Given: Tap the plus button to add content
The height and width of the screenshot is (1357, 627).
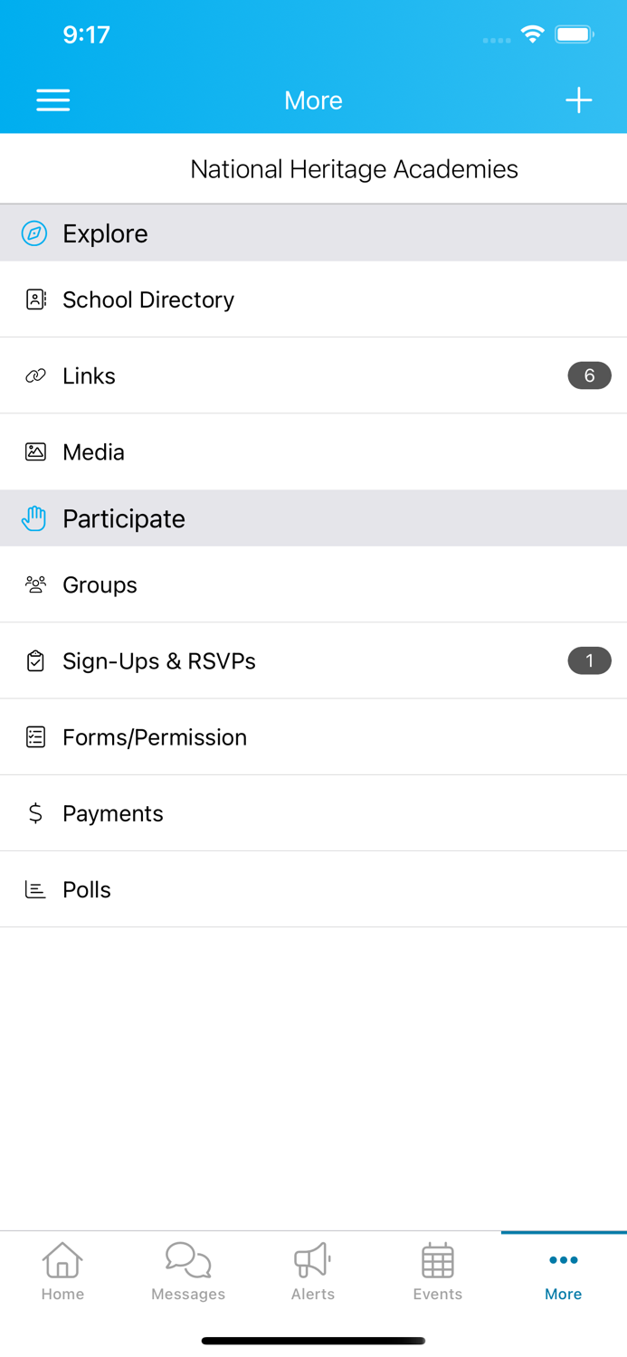Looking at the screenshot, I should (578, 100).
